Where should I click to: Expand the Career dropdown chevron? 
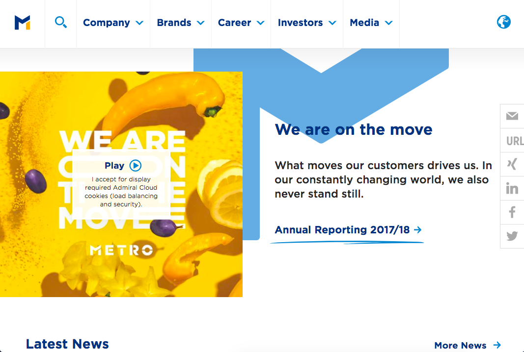[261, 23]
